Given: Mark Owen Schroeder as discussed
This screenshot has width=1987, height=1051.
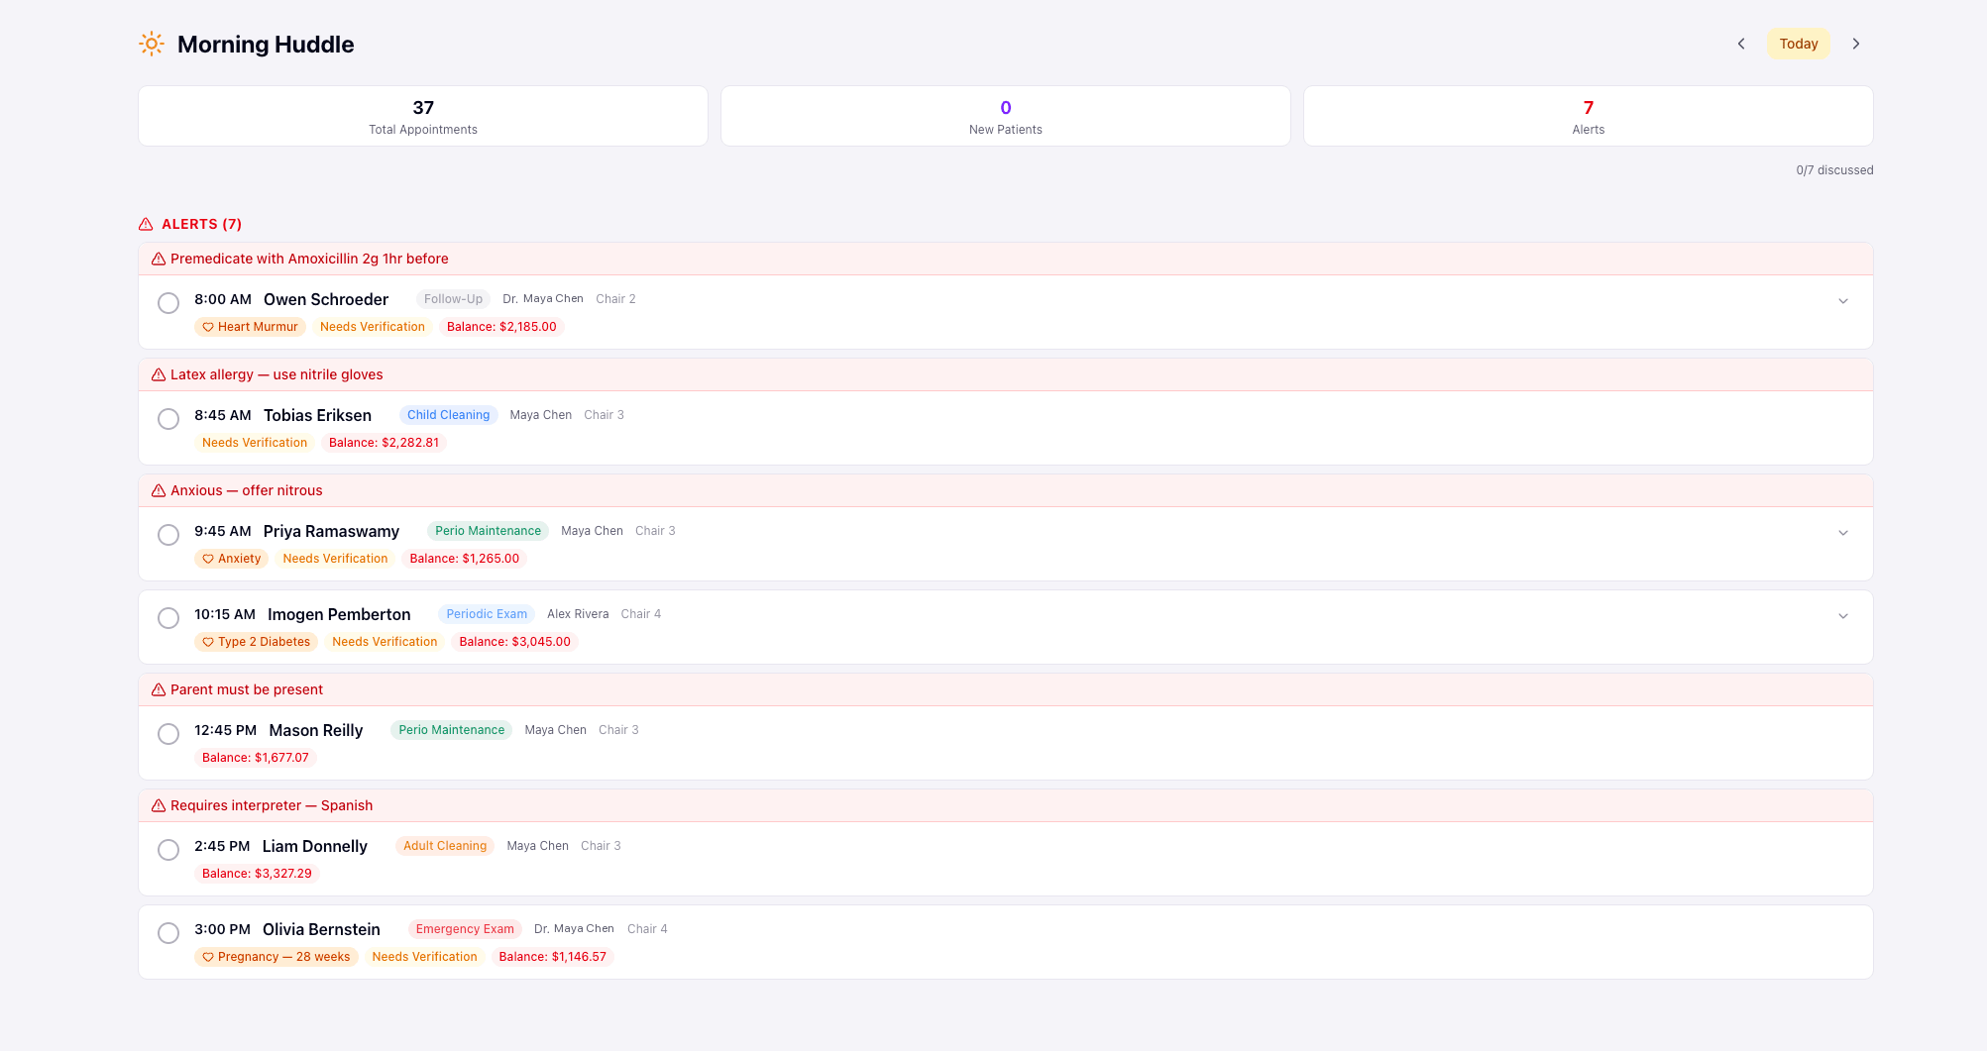Looking at the screenshot, I should pyautogui.click(x=168, y=303).
